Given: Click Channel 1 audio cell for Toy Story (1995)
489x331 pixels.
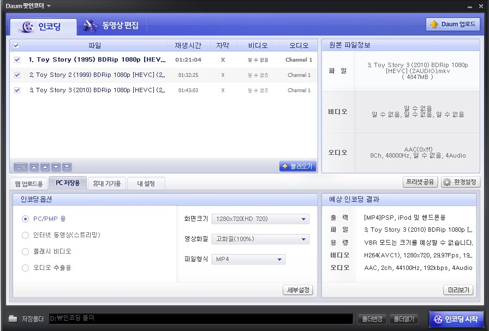Looking at the screenshot, I should coord(299,59).
